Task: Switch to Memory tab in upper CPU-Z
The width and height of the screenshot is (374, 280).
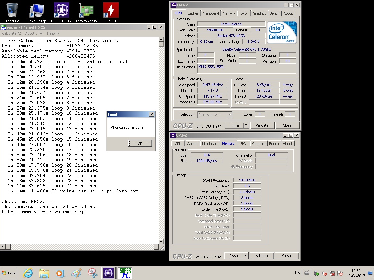Action: [x=229, y=13]
